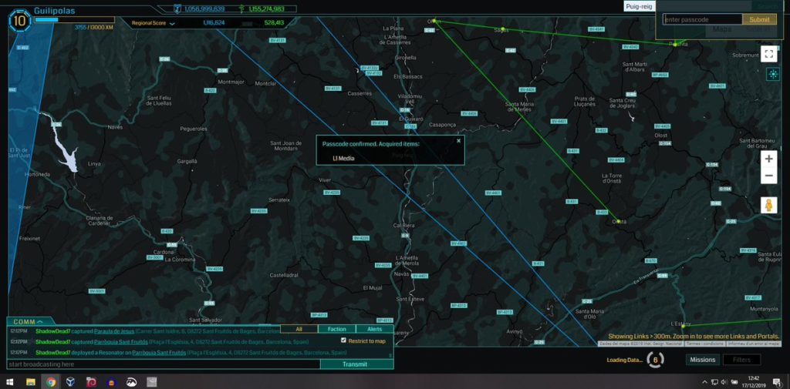Click ShadowDead7 in Paraula de Jesus row

pos(52,331)
